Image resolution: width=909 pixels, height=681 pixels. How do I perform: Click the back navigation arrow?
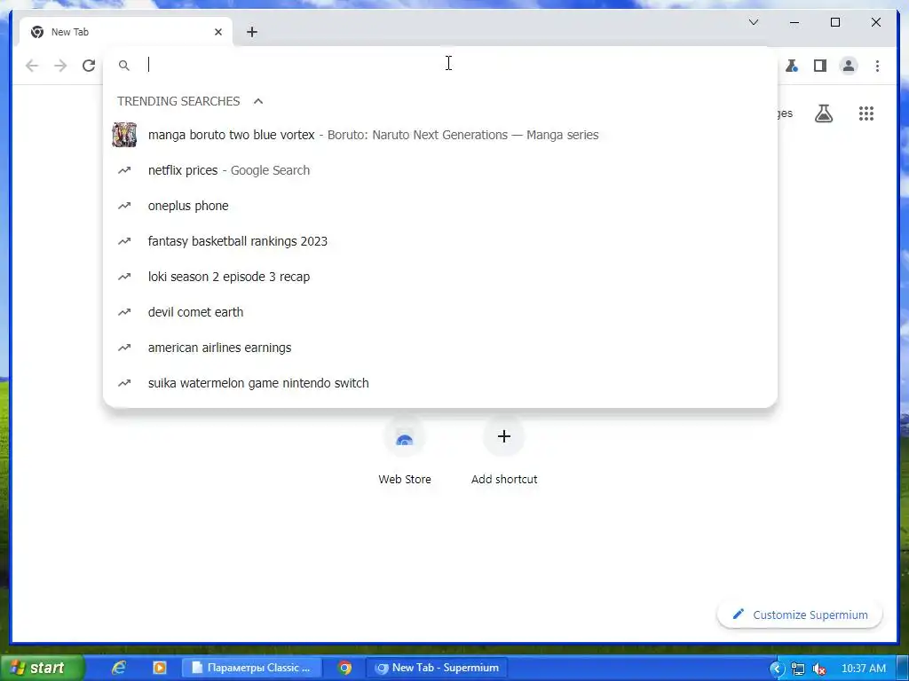[32, 66]
